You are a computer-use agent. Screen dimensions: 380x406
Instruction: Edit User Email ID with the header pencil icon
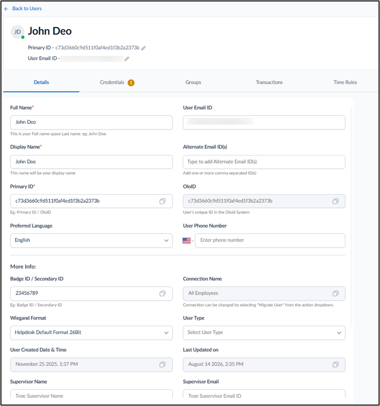tap(127, 59)
